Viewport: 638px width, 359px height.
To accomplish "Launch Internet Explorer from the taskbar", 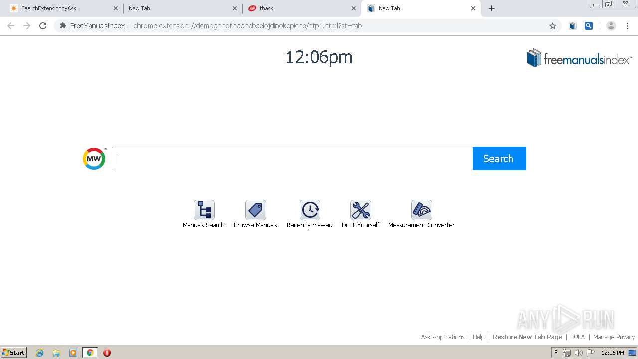I will [x=40, y=353].
